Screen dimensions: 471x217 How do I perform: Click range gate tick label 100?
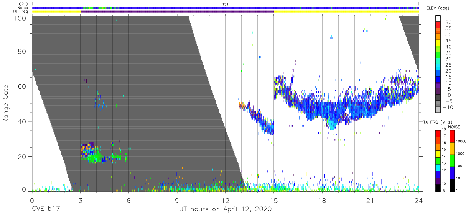click(x=20, y=18)
